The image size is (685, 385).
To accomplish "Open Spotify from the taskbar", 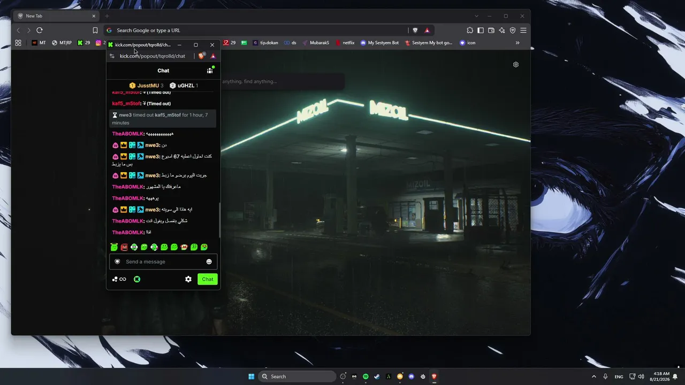I will 366,376.
